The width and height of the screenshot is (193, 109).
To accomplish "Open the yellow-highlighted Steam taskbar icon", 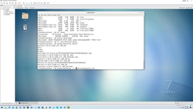I will (x=68, y=107).
